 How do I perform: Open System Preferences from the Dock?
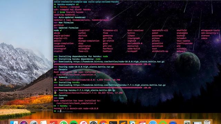(93, 123)
